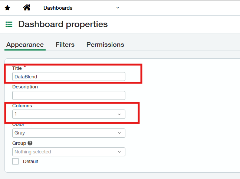This screenshot has height=179, width=240.
Task: Click the Dashboard properties page heading
Action: [63, 24]
